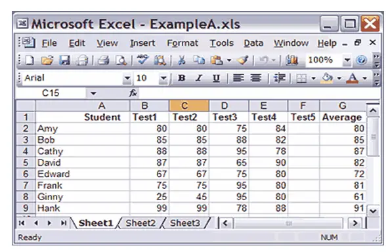The width and height of the screenshot is (386, 252).
Task: Select Hank's Average value 91
Action: tap(343, 209)
